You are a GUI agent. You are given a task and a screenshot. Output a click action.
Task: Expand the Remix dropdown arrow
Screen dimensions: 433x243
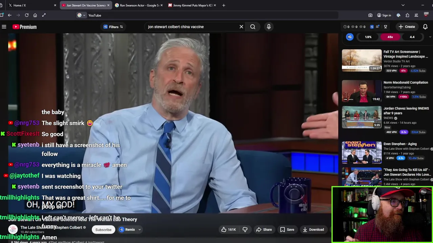click(x=139, y=230)
